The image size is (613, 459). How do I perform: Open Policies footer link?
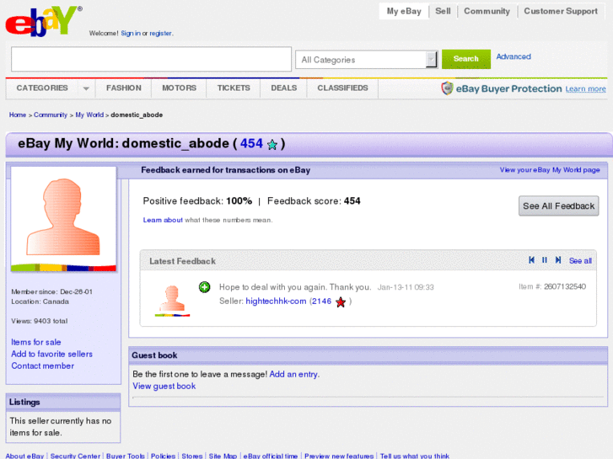pyautogui.click(x=163, y=456)
